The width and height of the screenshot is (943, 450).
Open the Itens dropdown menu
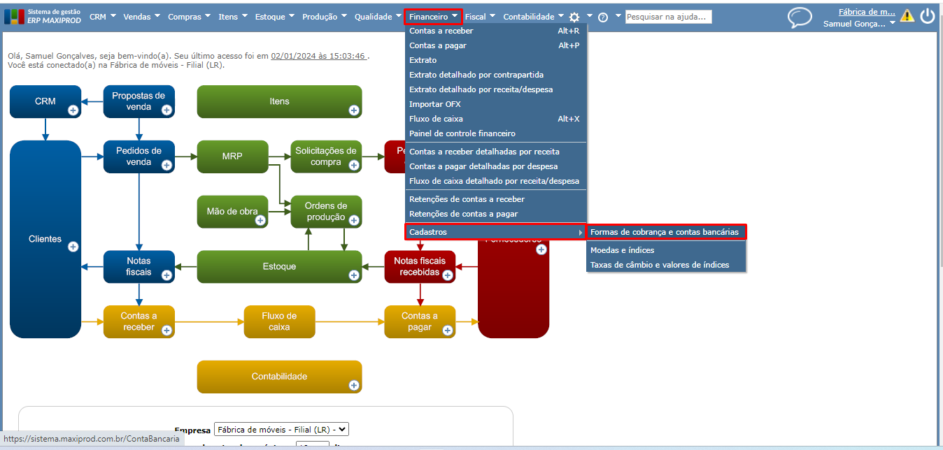click(x=232, y=16)
